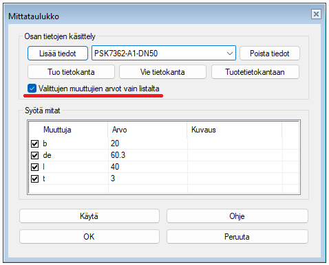Select the Arvo cell with value 40
The width and height of the screenshot is (329, 265).
pyautogui.click(x=148, y=167)
